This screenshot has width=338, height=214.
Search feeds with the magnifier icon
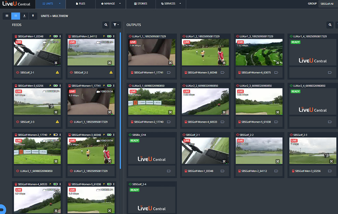click(x=106, y=25)
